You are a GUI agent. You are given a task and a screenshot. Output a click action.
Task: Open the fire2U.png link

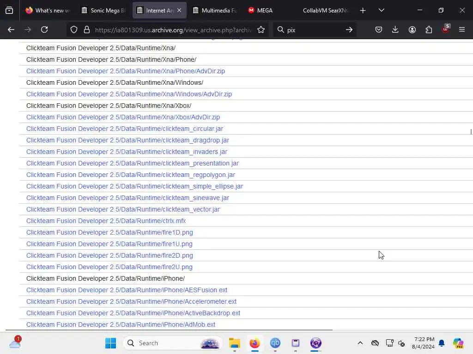(109, 267)
